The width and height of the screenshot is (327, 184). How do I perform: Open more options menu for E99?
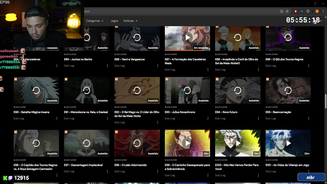[x=208, y=175]
